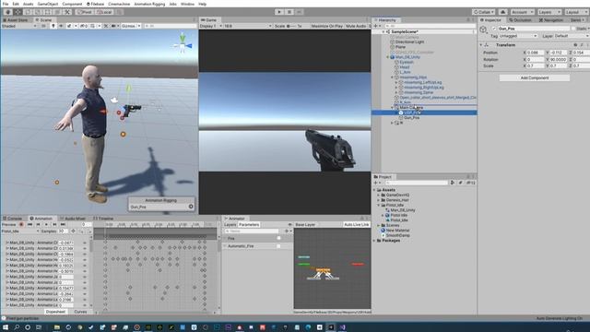Viewport: 590px width, 332px height.
Task: Switch to the Animator Layers tab
Action: click(230, 225)
